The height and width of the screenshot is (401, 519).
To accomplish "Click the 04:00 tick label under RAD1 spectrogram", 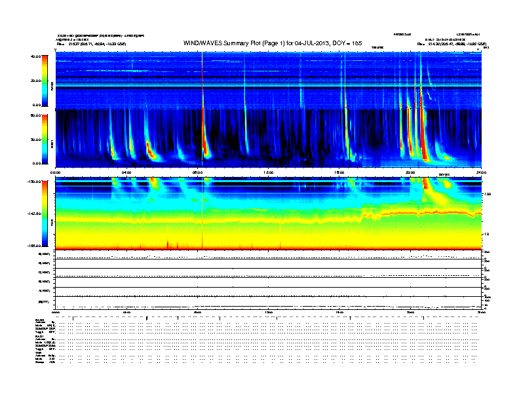I will 126,172.
